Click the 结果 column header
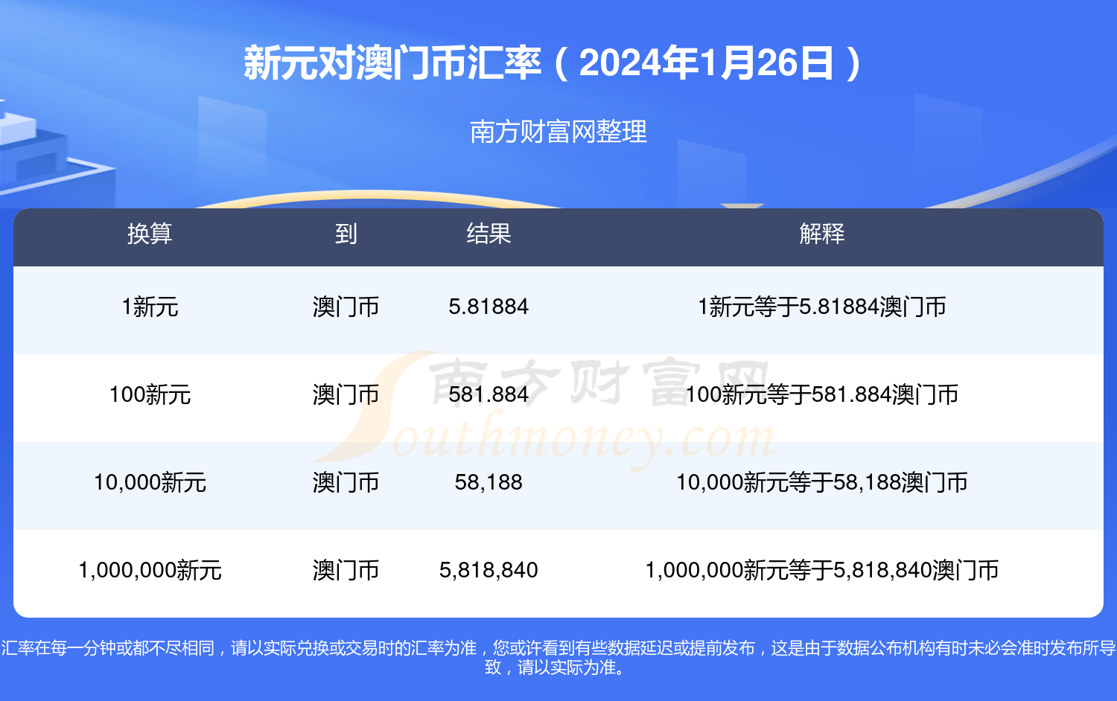Image resolution: width=1117 pixels, height=701 pixels. click(x=489, y=234)
